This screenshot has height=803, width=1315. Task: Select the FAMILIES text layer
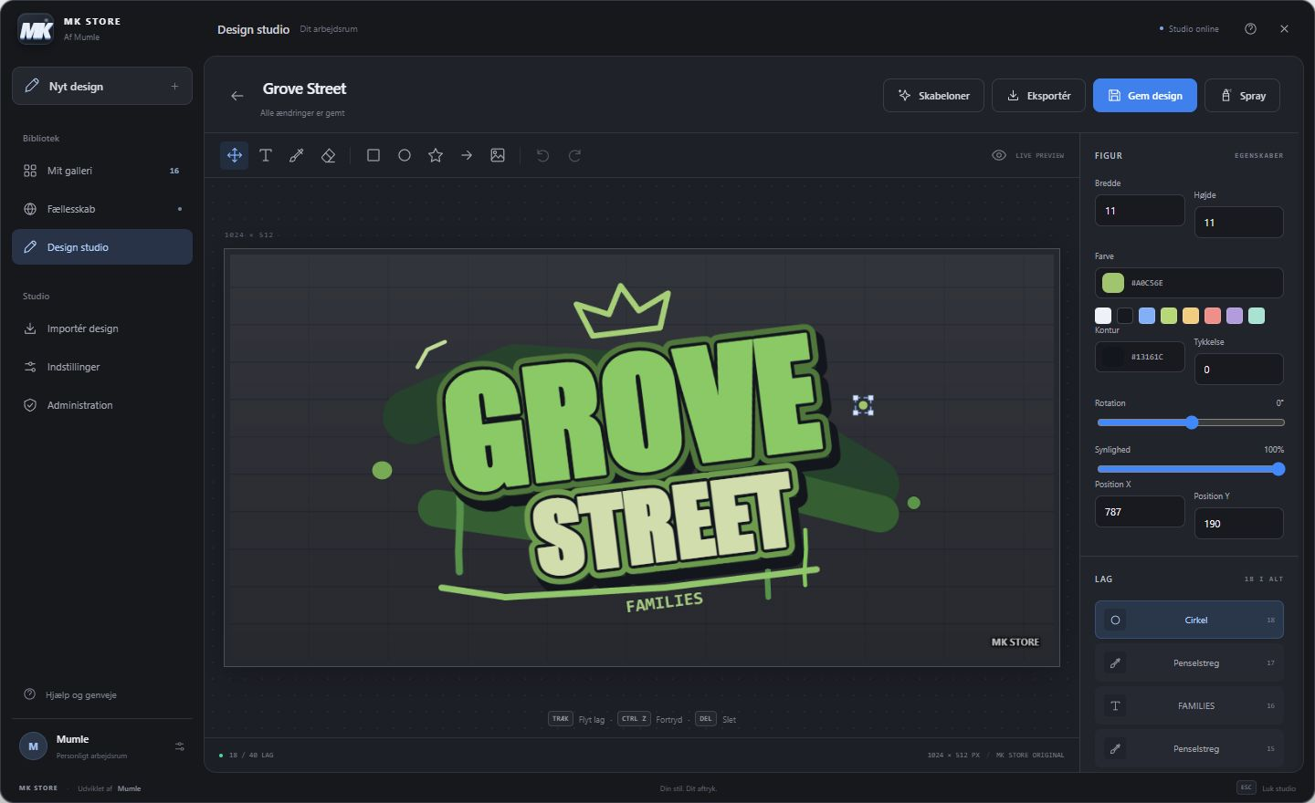(1189, 705)
